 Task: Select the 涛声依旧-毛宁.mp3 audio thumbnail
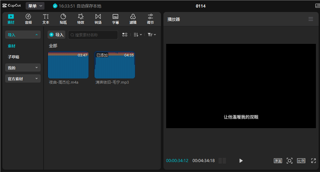(x=115, y=65)
